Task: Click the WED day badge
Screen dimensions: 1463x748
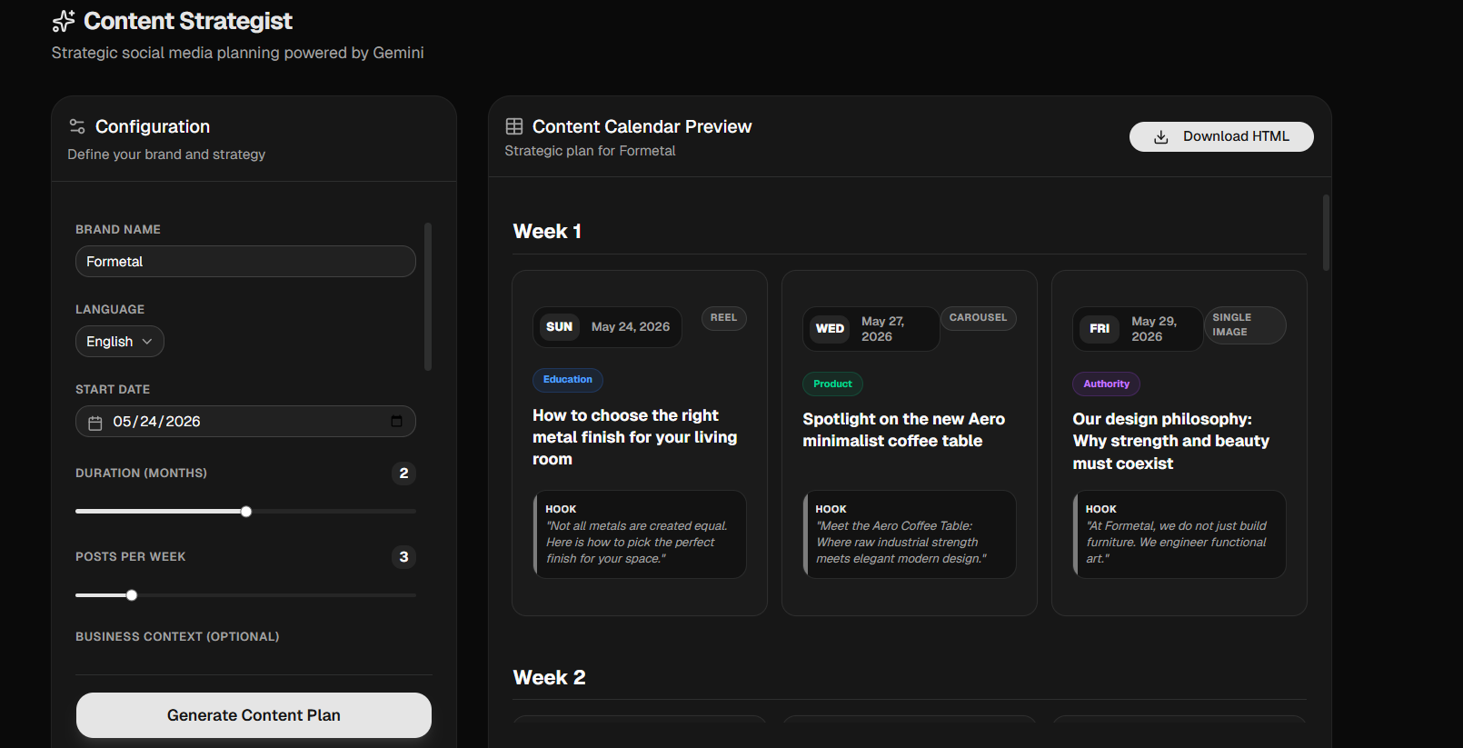Action: tap(830, 329)
